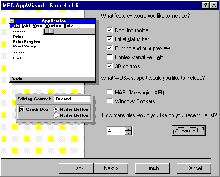Close the MFC AppWizard dialog

[x=214, y=6]
